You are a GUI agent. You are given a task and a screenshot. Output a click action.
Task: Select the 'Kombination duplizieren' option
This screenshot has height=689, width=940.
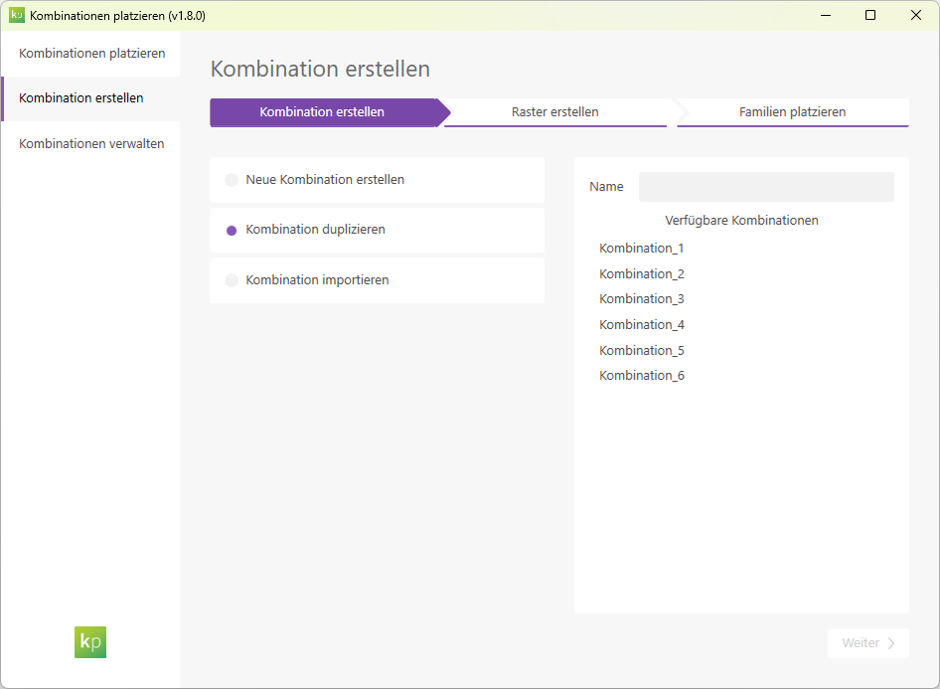coord(317,230)
